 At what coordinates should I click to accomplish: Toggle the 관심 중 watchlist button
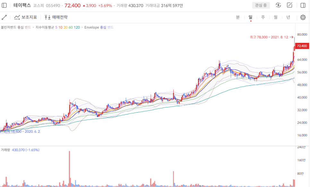(x=261, y=5)
